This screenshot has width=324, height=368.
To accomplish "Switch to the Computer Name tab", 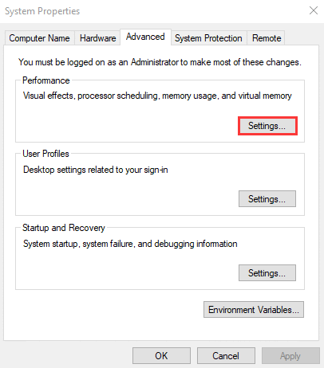I will 39,38.
